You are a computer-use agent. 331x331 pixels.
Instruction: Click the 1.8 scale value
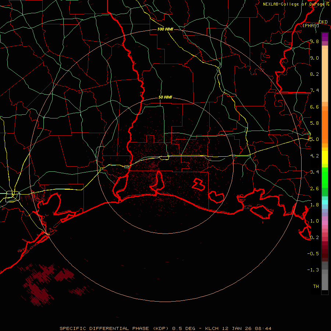314,205
